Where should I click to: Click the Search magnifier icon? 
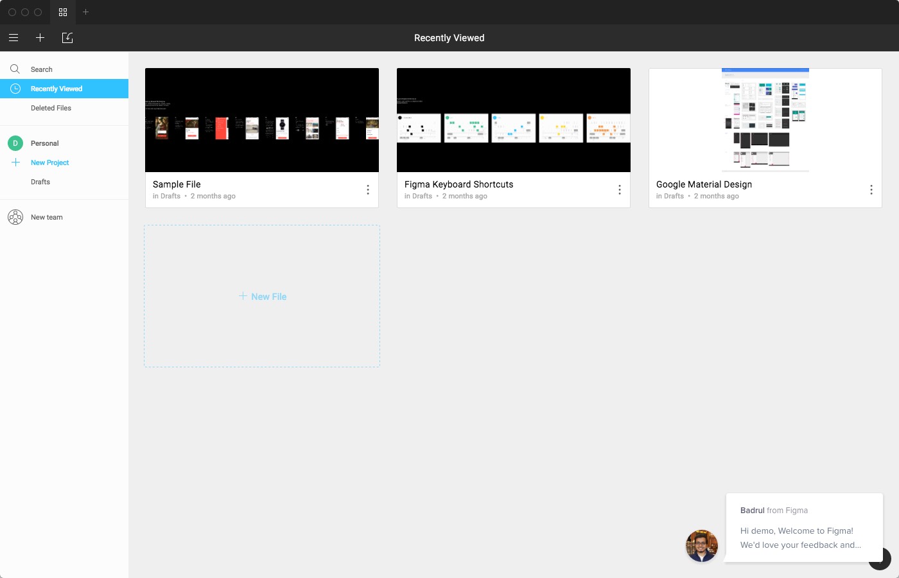point(15,69)
